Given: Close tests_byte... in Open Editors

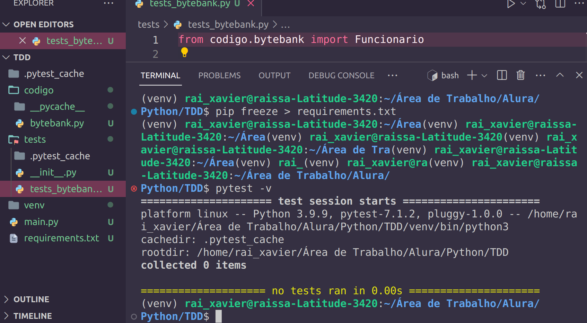Looking at the screenshot, I should (x=23, y=41).
